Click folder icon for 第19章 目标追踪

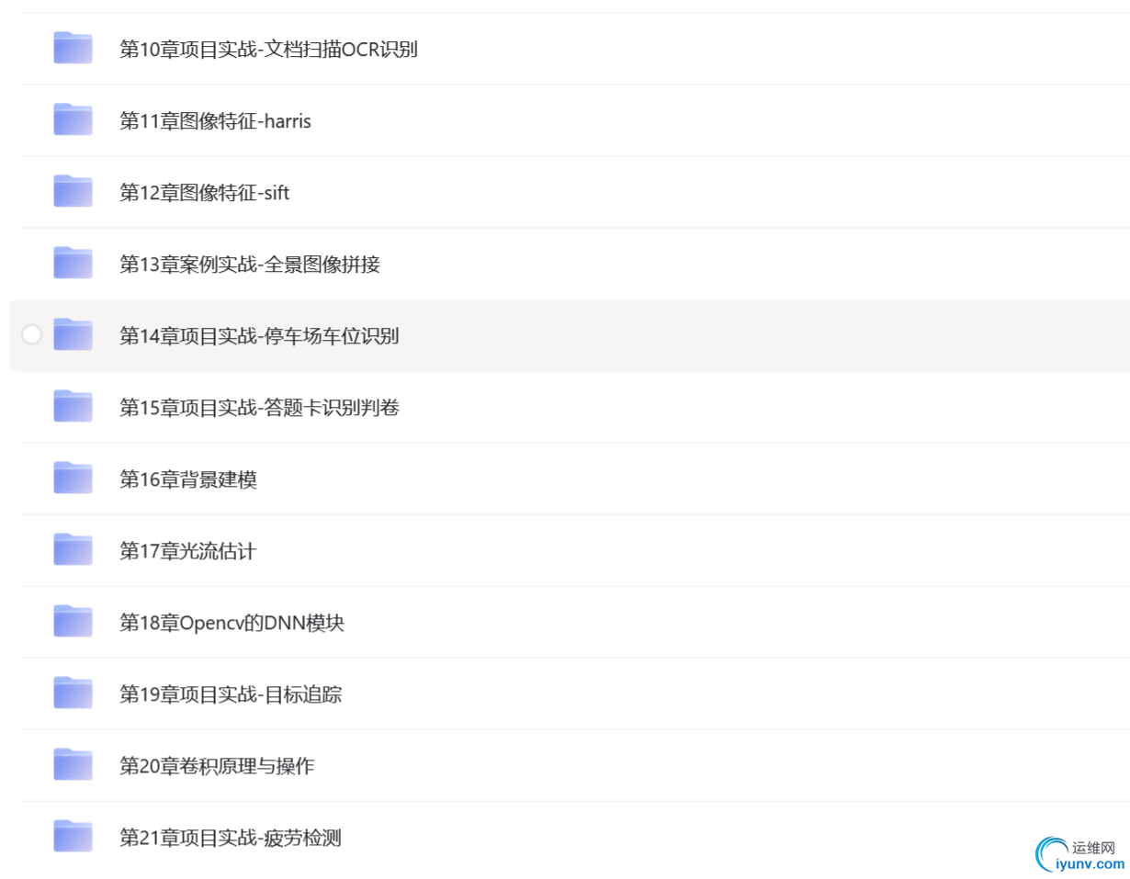tap(73, 693)
